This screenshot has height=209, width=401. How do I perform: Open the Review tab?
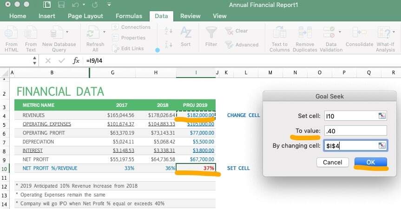190,16
